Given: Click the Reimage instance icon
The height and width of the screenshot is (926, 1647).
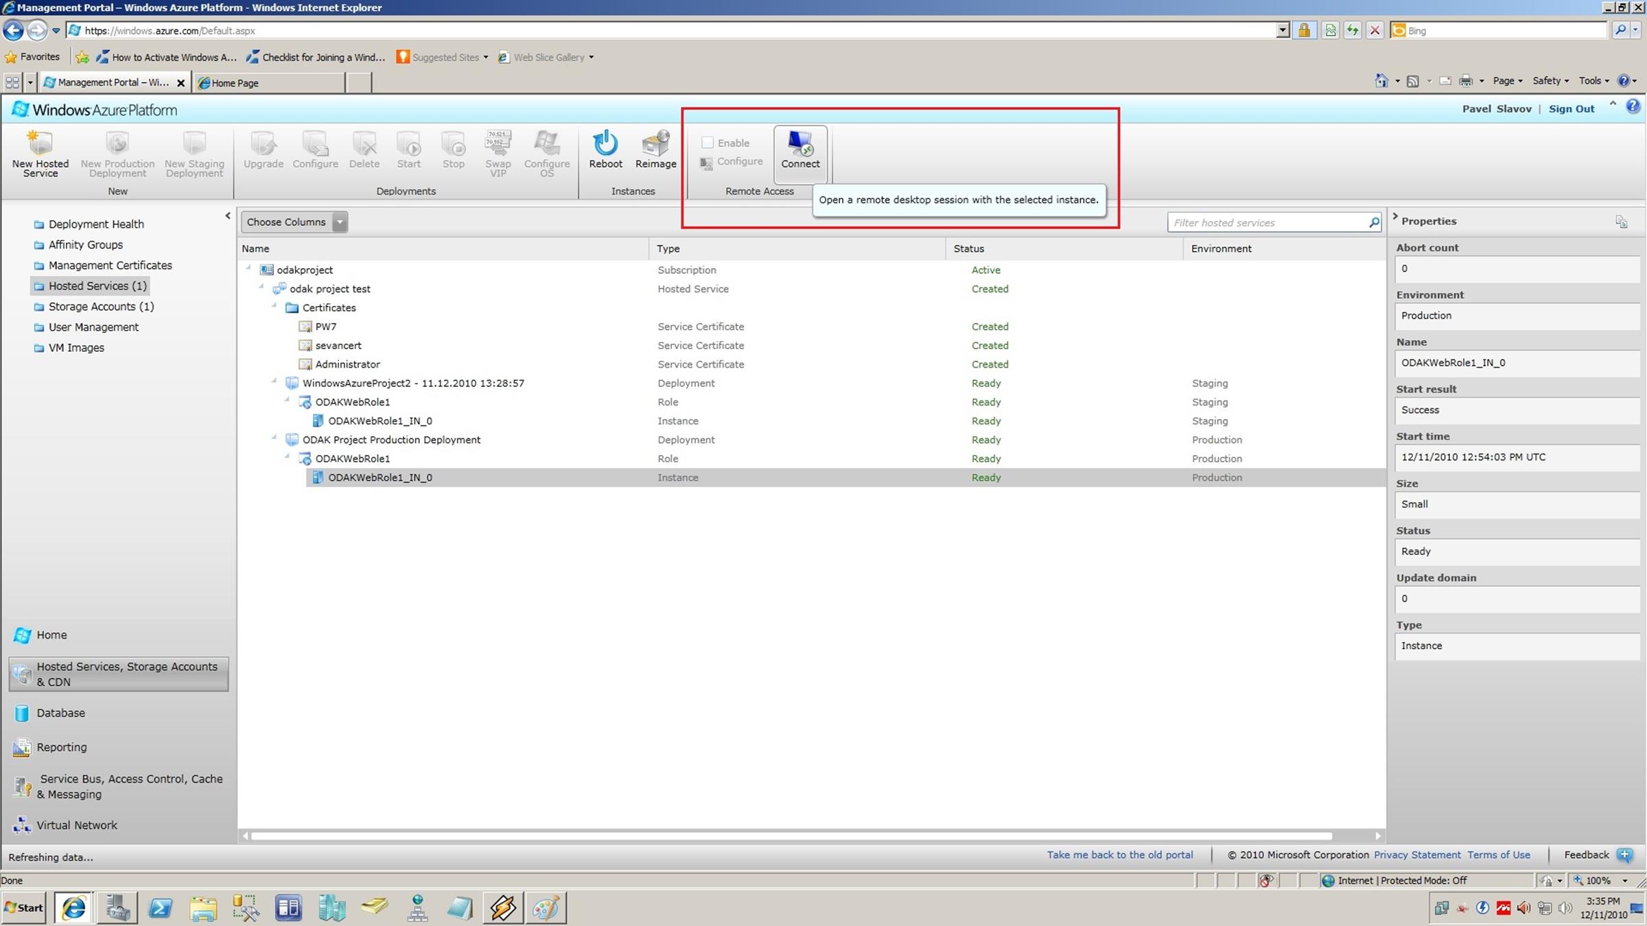Looking at the screenshot, I should (655, 143).
